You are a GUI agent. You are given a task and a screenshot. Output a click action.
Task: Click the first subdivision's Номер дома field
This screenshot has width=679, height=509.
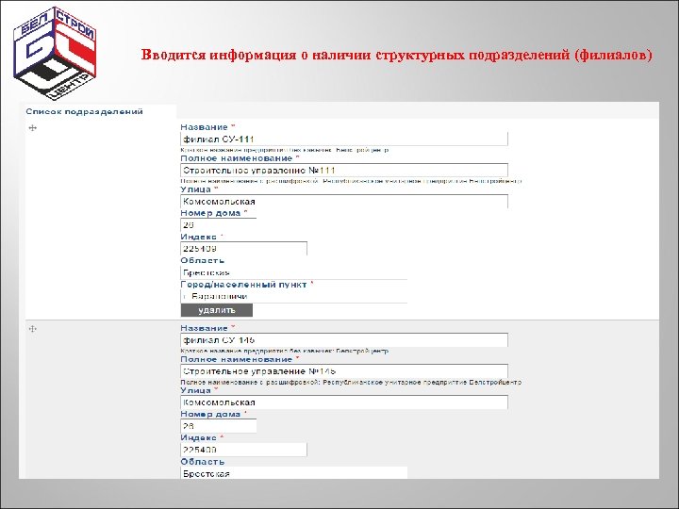click(218, 225)
